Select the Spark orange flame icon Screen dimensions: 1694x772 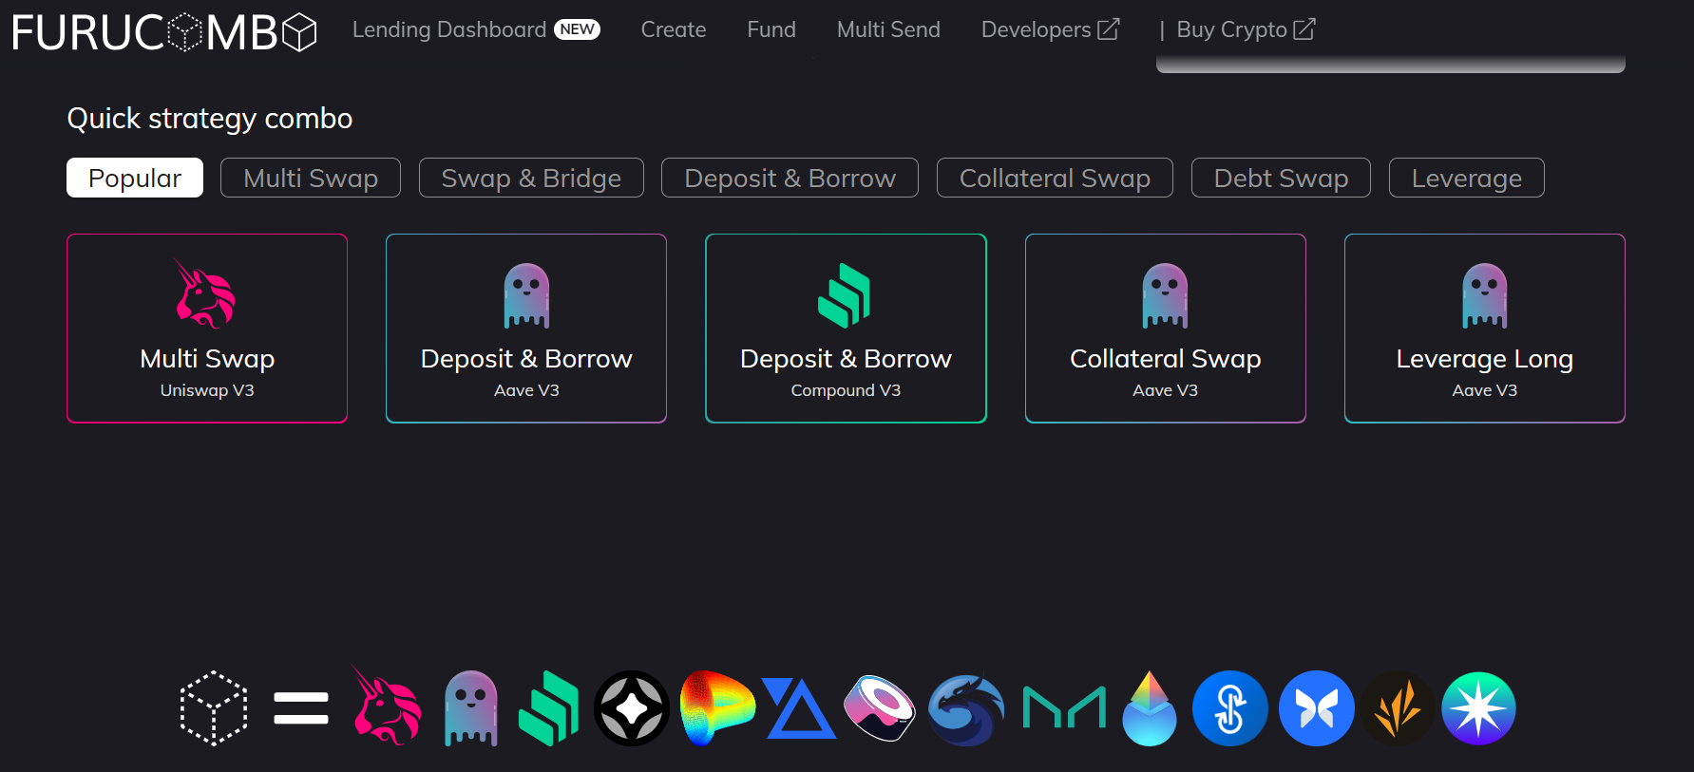(1398, 708)
